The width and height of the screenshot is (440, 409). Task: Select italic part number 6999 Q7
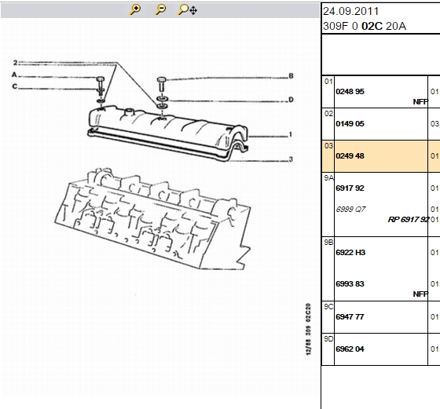(350, 210)
